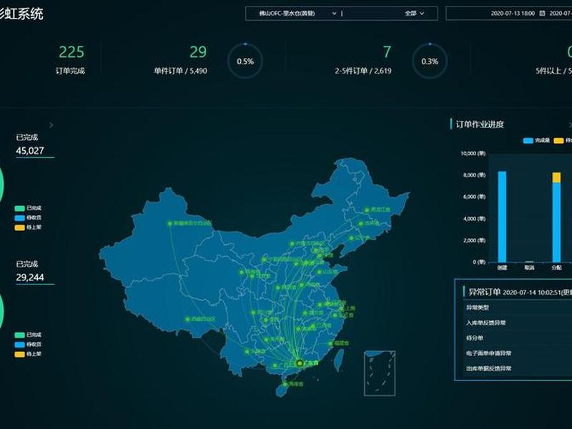The width and height of the screenshot is (572, 429).
Task: Click the 2020-07-14 10:02:51 update timestamp
Action: tap(532, 292)
